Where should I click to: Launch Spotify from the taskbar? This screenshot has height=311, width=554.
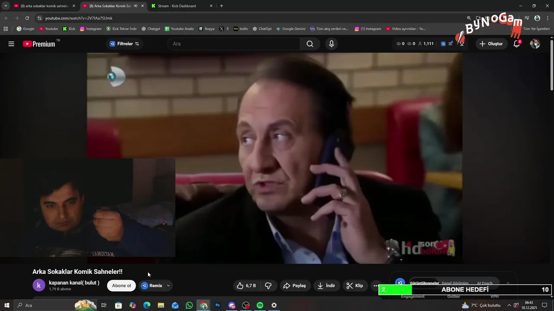[260, 305]
